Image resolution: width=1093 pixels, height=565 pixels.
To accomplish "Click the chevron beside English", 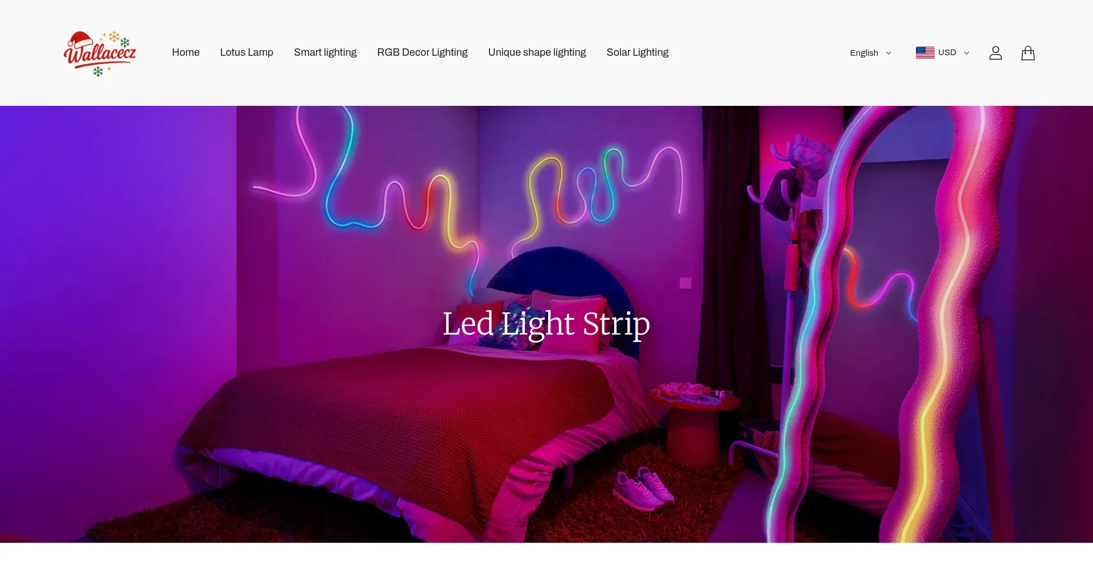I will click(x=889, y=53).
